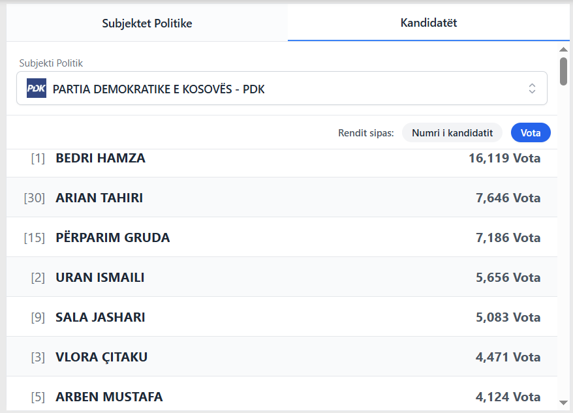Select the Kandidatët tab
This screenshot has height=413, width=573.
[x=428, y=23]
